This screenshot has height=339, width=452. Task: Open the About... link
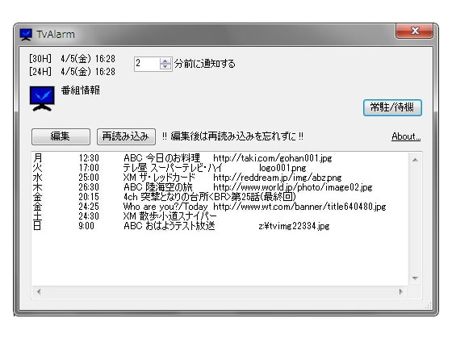(x=406, y=136)
